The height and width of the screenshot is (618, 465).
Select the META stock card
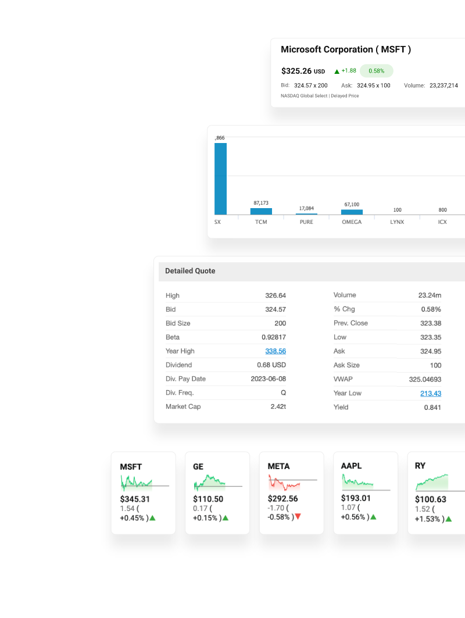pos(291,492)
